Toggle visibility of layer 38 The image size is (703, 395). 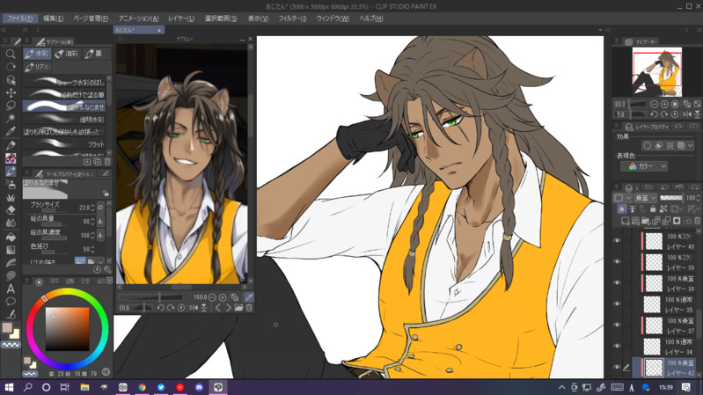click(617, 283)
